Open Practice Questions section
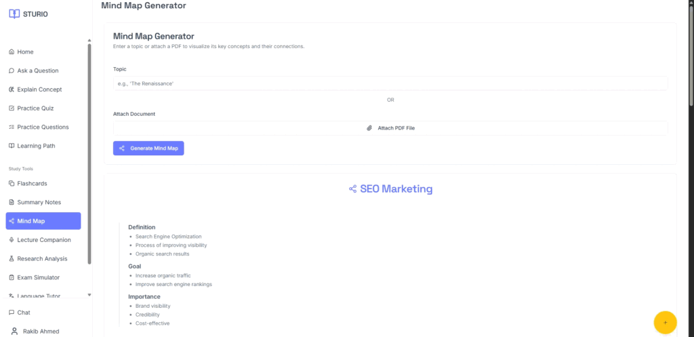The image size is (694, 337). pyautogui.click(x=43, y=127)
